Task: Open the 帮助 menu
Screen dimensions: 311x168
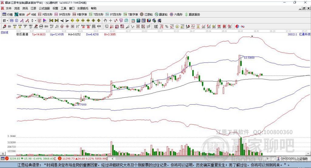Action: [94, 8]
